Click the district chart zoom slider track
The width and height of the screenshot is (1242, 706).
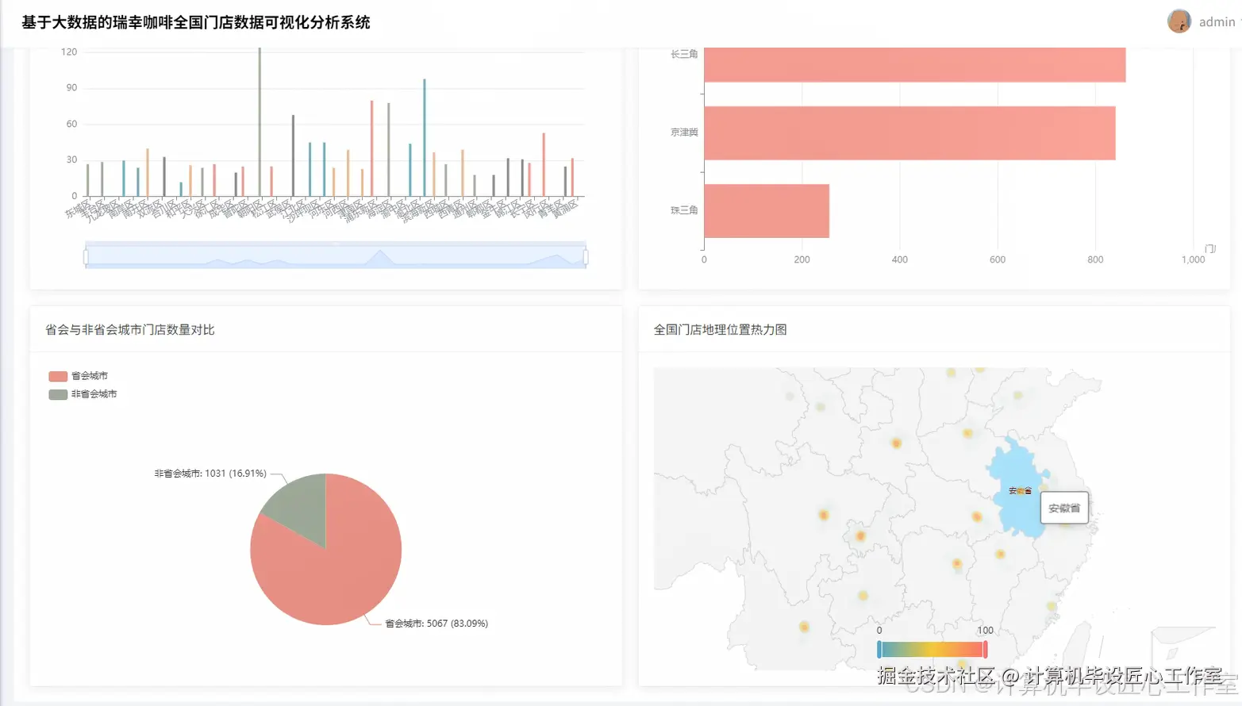pos(336,256)
